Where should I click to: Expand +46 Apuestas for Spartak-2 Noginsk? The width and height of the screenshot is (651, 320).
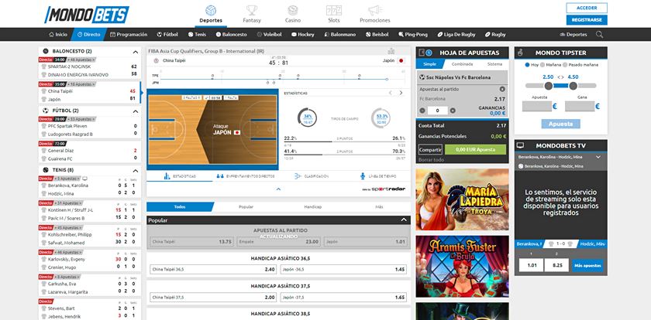point(81,60)
